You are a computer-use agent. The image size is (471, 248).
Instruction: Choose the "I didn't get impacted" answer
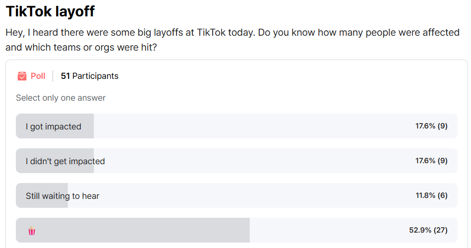pyautogui.click(x=236, y=161)
